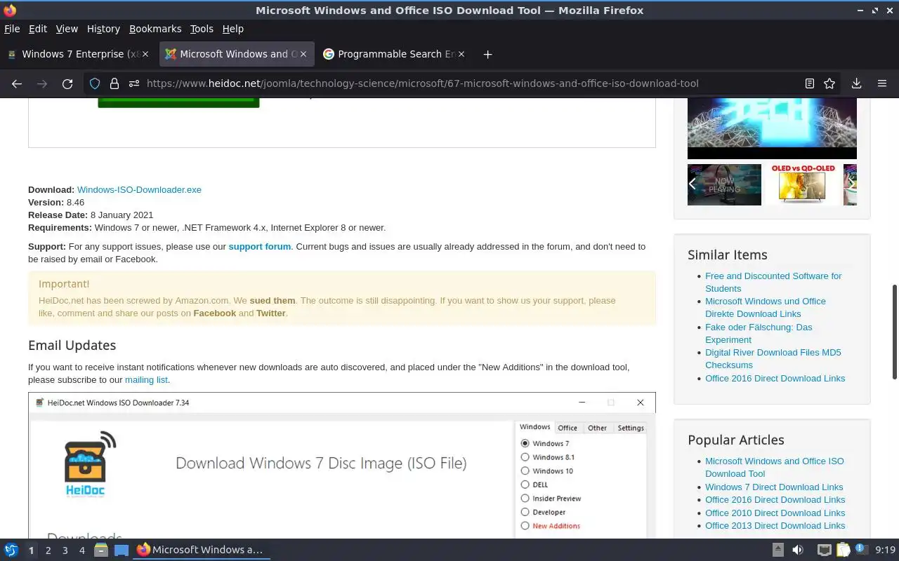Image resolution: width=899 pixels, height=561 pixels.
Task: Switch to workspace 4 in taskbar
Action: 81,550
